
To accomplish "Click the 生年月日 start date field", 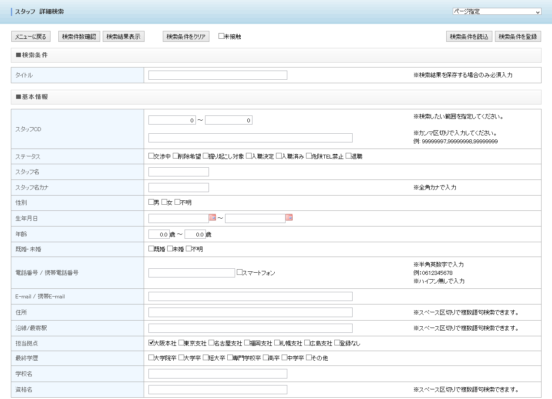I will tap(178, 218).
